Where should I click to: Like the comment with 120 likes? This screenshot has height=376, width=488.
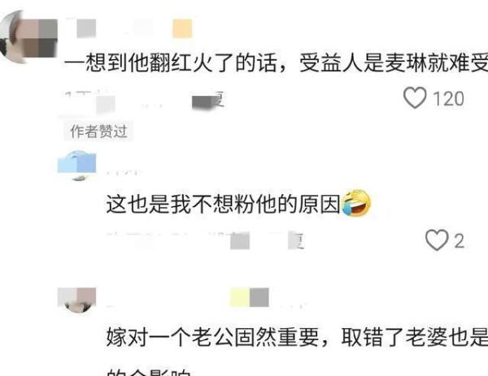pos(415,98)
